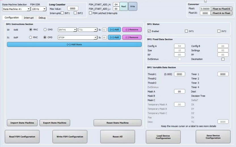This screenshot has width=236, height=147.
Task: Click the Size value field
Action: tap(180, 50)
